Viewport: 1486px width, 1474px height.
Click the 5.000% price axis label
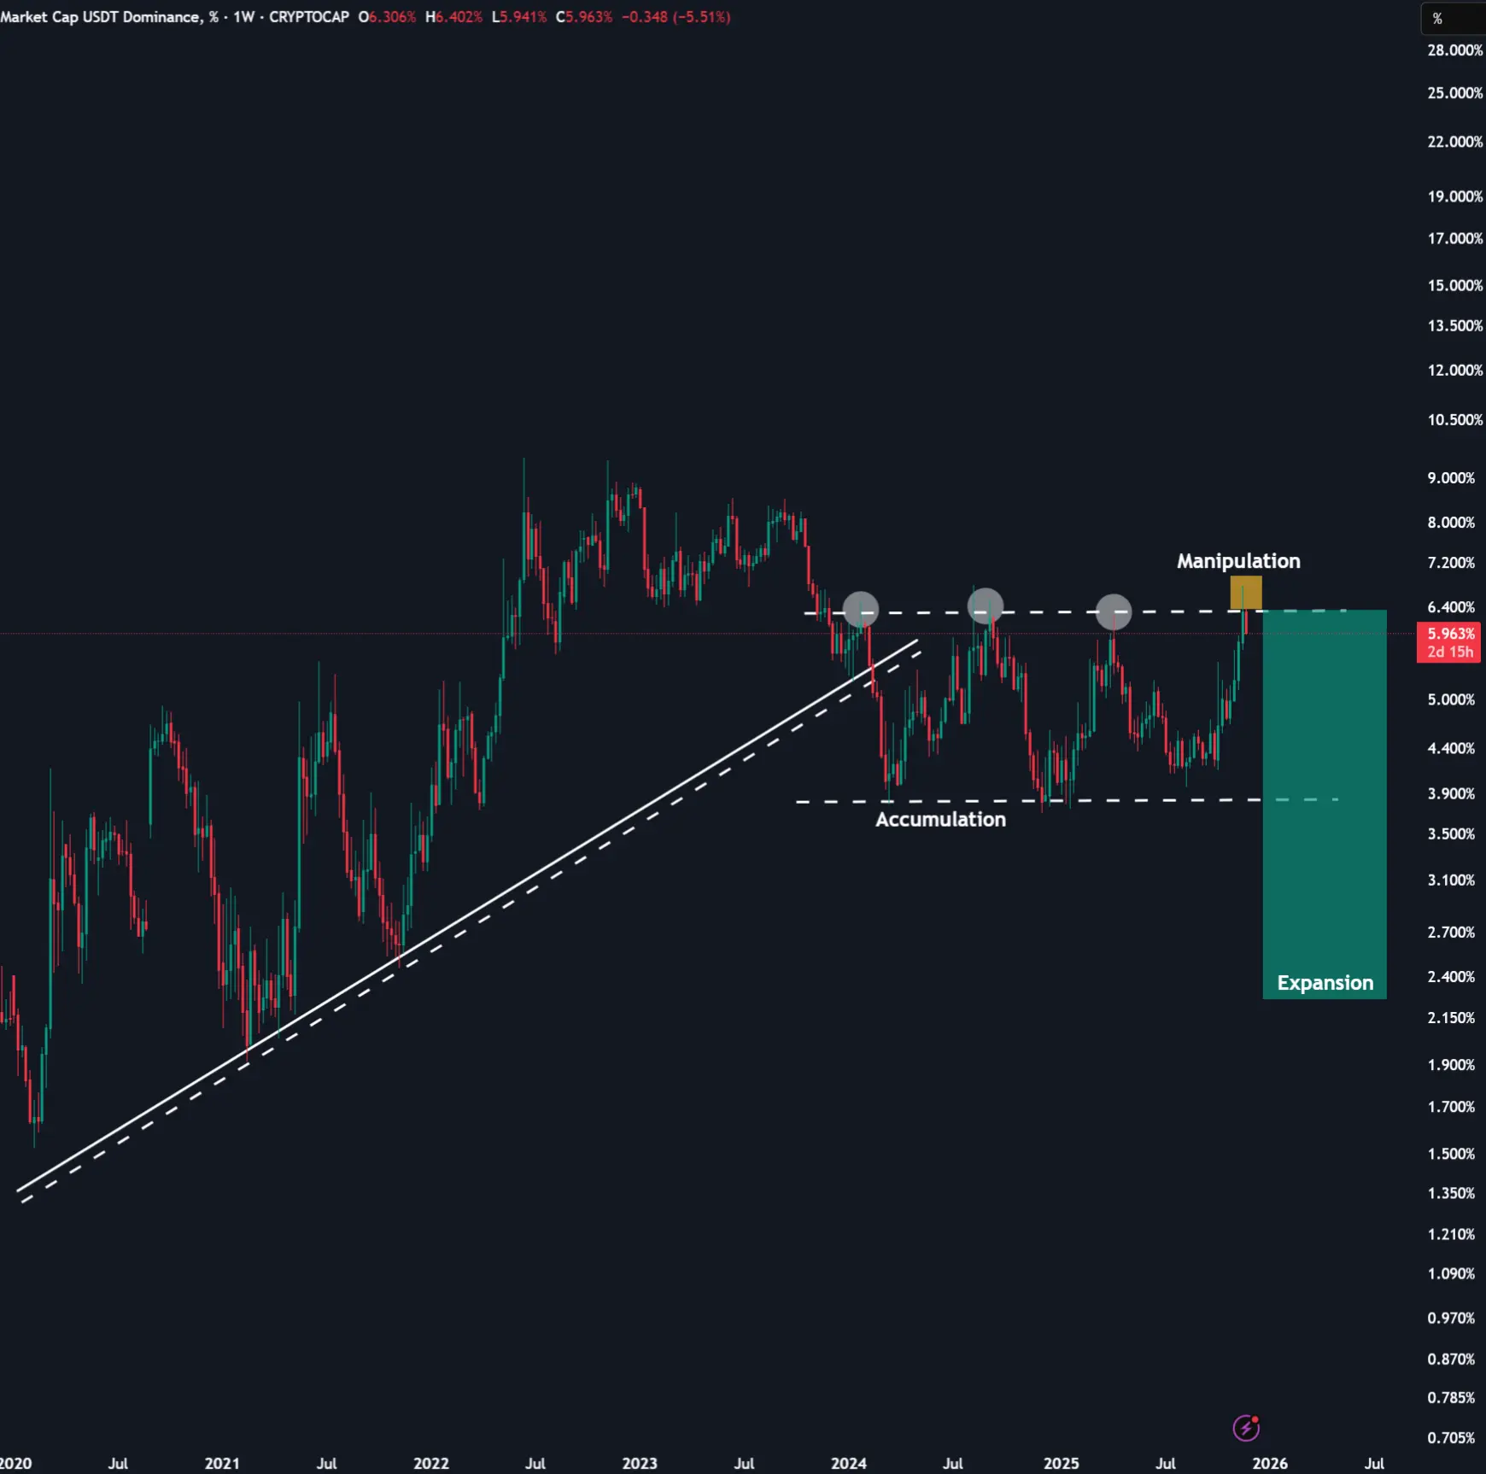click(1451, 699)
